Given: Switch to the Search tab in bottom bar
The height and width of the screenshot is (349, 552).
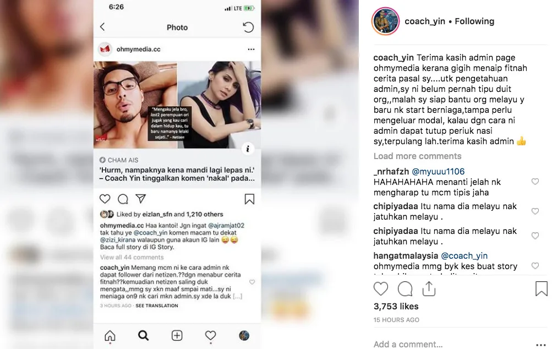Looking at the screenshot, I should click(143, 336).
